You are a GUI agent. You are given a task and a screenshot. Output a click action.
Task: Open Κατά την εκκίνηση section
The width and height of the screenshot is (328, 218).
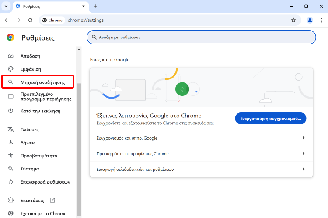click(x=38, y=111)
